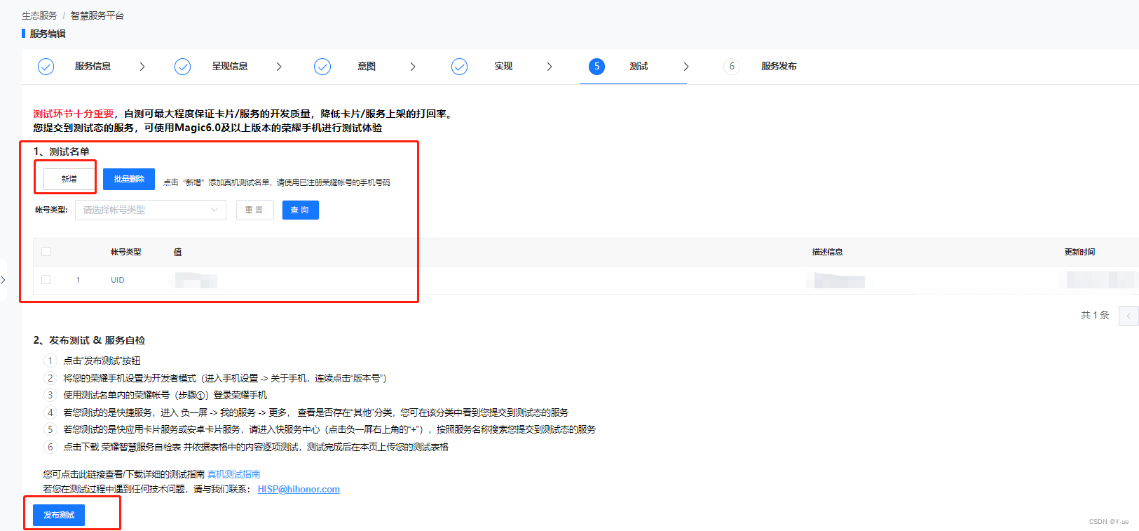Go to the 呈现信息 step
Viewport: 1139px width, 531px height.
click(230, 67)
